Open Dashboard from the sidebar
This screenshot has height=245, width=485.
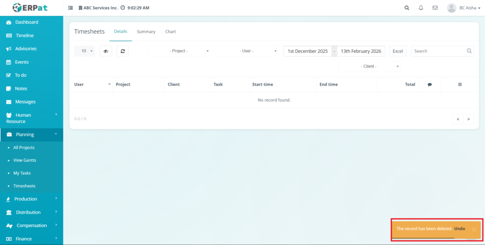(27, 22)
